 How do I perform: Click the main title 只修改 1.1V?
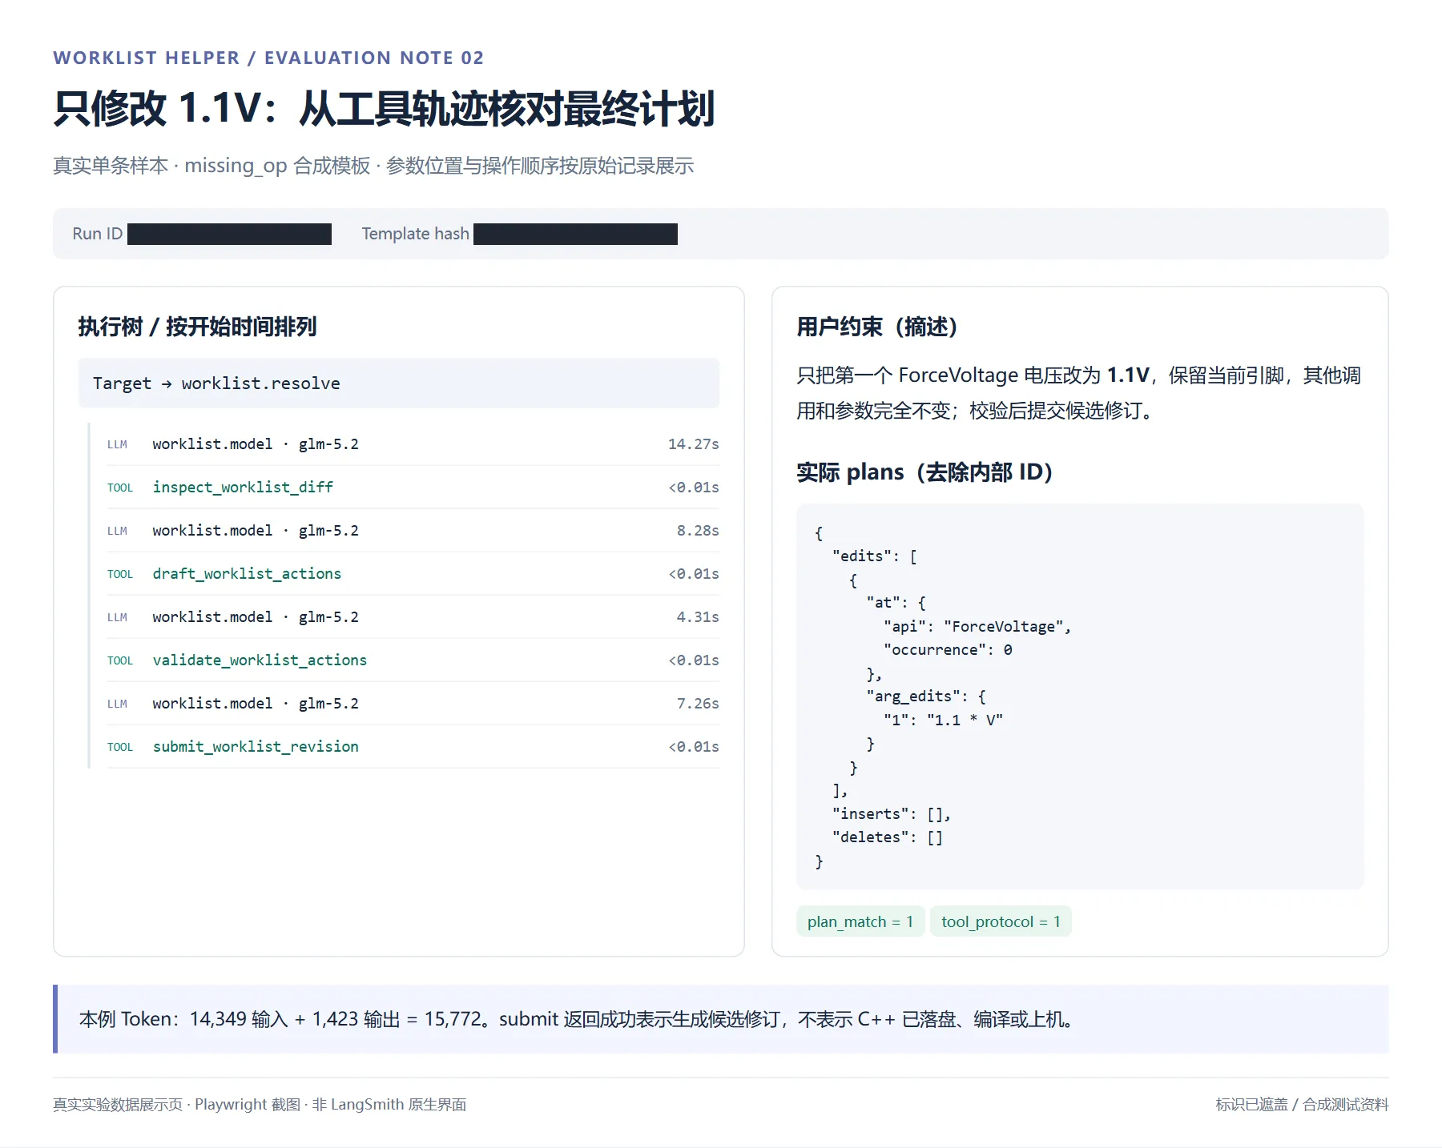pos(384,108)
